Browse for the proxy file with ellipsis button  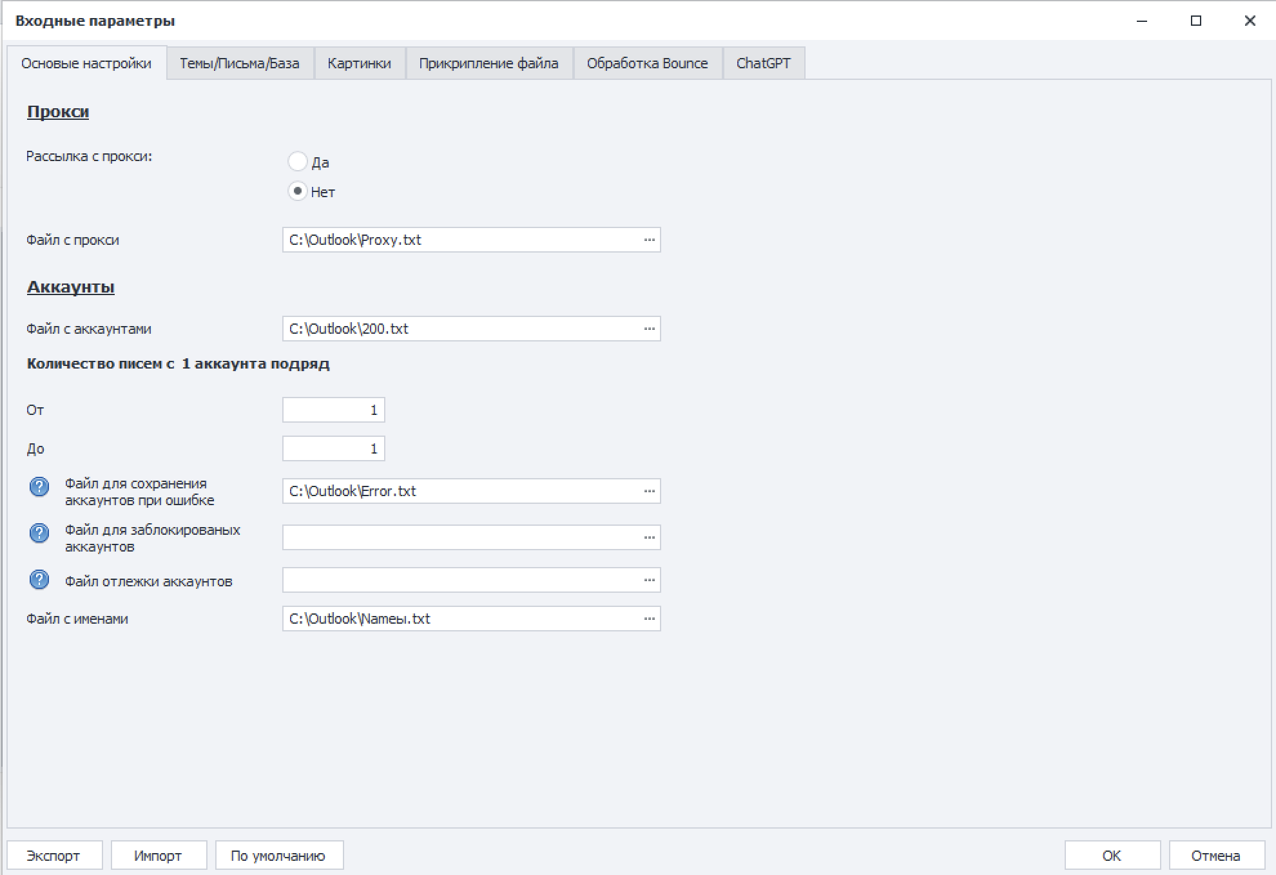pyautogui.click(x=649, y=240)
